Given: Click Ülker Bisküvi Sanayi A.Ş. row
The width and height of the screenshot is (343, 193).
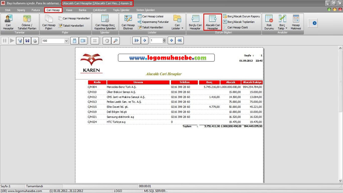Looking at the screenshot, I should point(175,92).
